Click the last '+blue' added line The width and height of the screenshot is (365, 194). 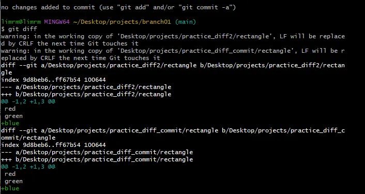coord(10,188)
